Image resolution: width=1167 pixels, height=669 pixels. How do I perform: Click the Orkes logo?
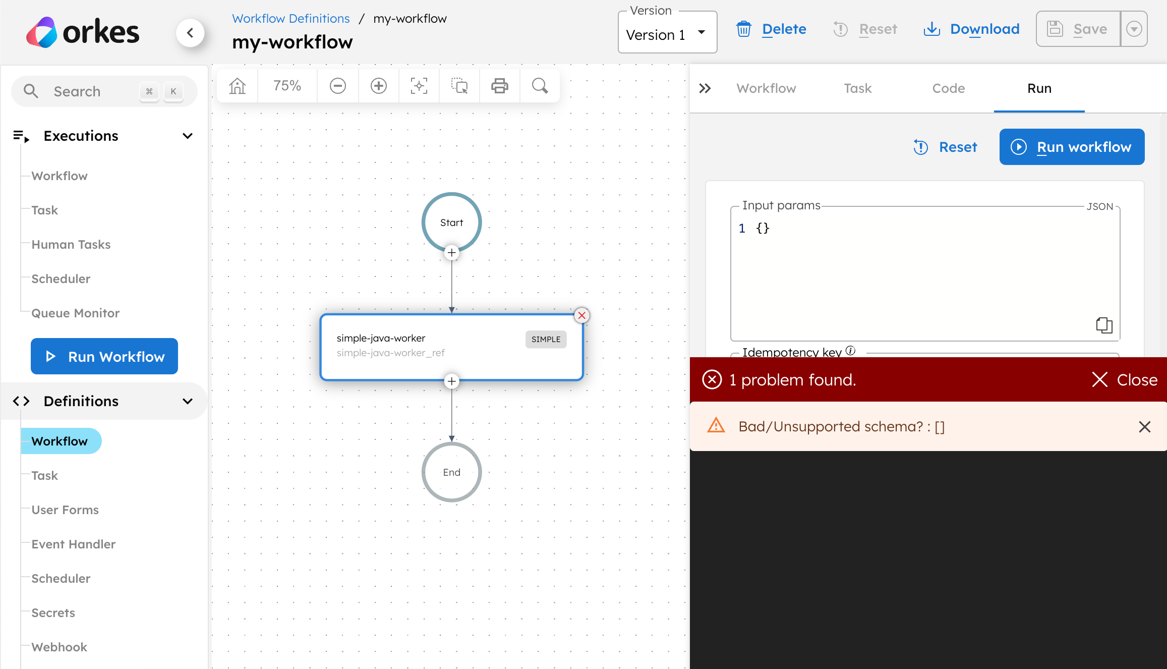tap(83, 32)
